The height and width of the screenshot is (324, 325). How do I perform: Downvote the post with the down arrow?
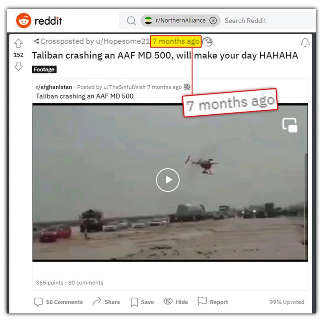(18, 66)
